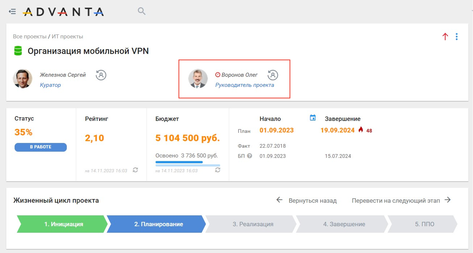Screen dimensions: 473x253
Task: Click the В РАБОТЕ status button
Action: (x=41, y=147)
